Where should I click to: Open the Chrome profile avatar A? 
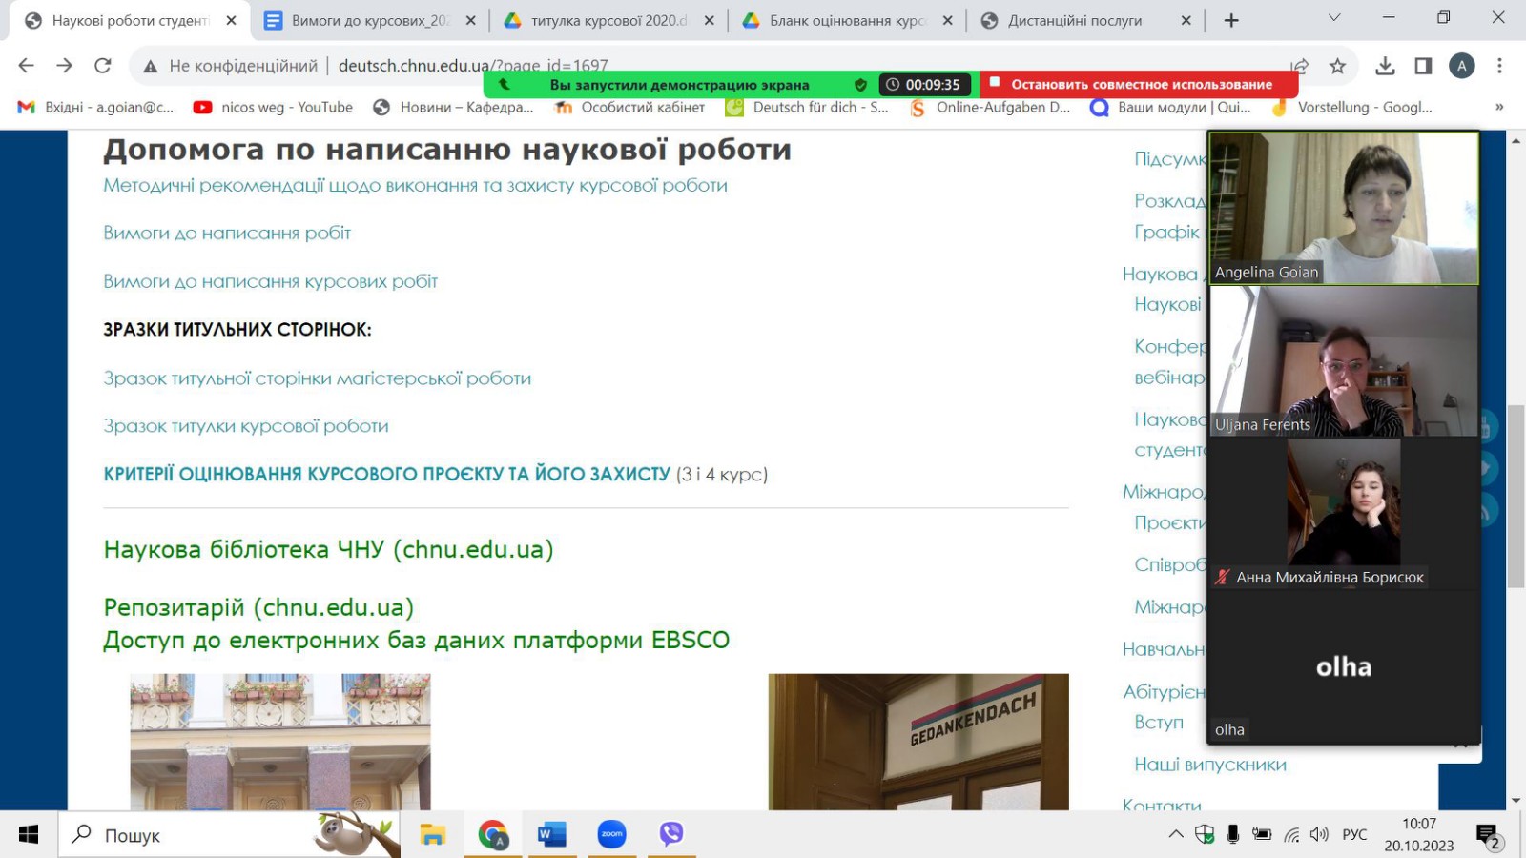point(1461,66)
